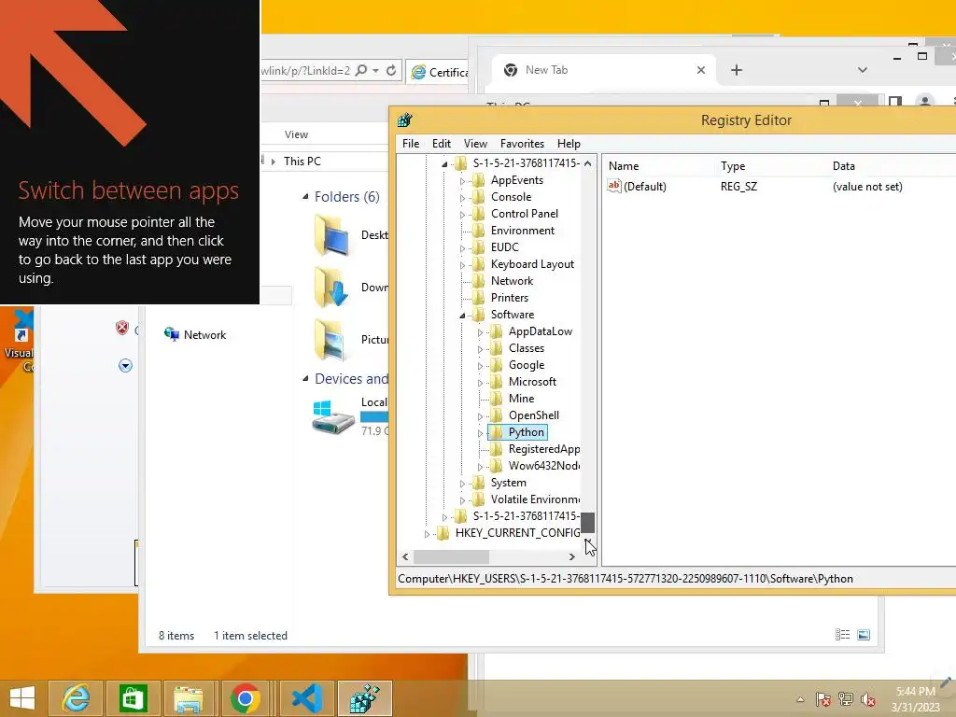Open Google Chrome from taskbar
This screenshot has height=717, width=956.
point(246,698)
